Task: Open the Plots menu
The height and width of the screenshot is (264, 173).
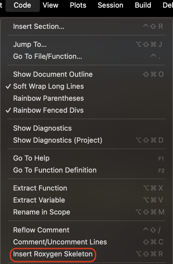Action: (x=78, y=5)
